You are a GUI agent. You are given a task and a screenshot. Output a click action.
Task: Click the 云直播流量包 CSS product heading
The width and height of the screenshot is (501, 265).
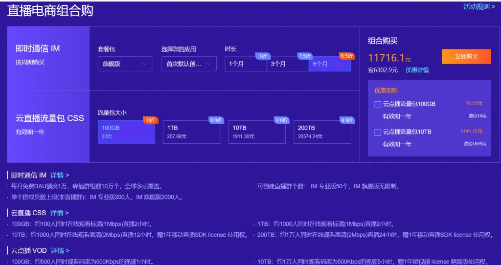[50, 118]
